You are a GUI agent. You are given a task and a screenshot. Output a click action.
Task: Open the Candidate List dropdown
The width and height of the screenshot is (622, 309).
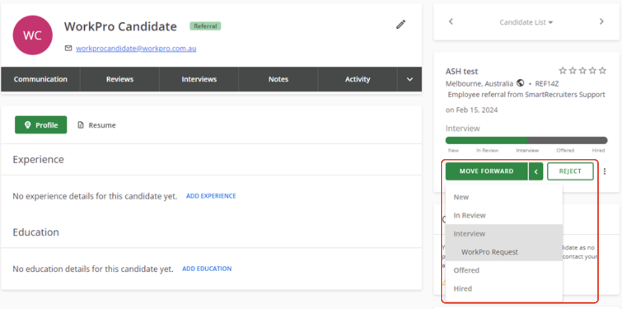coord(526,22)
